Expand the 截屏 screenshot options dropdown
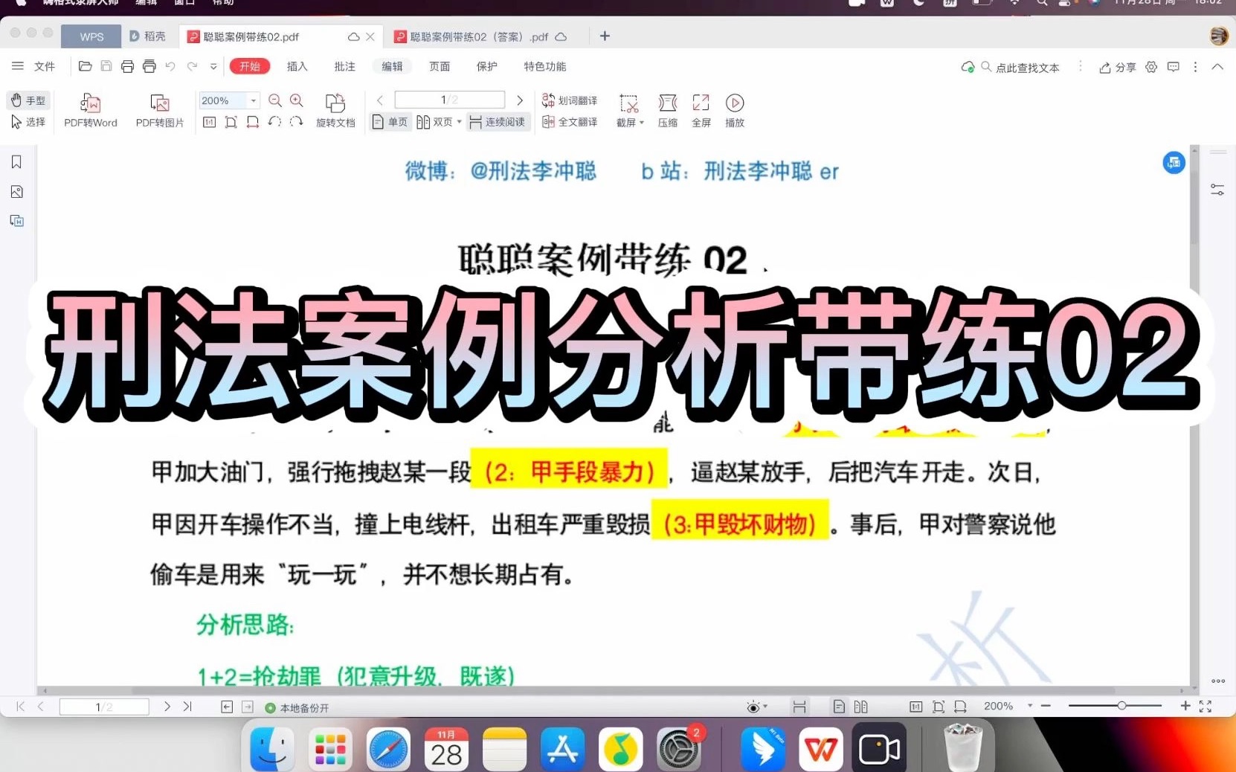The width and height of the screenshot is (1236, 772). pyautogui.click(x=640, y=122)
